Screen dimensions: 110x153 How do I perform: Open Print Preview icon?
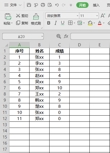click(50, 5)
